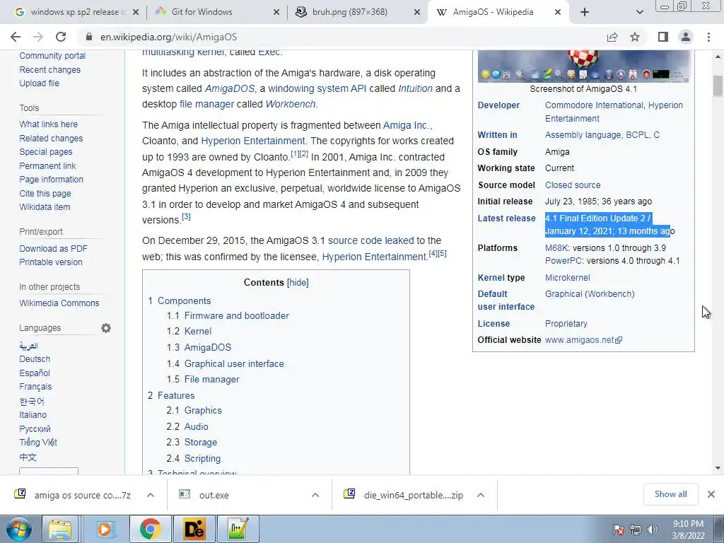Open Windows Explorer from taskbar
724x543 pixels.
61,529
